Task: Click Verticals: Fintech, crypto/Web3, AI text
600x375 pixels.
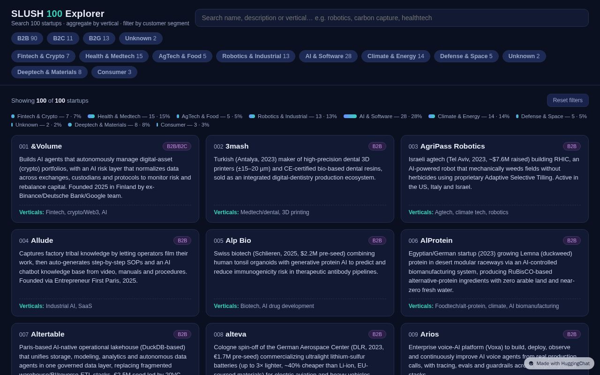Action: click(63, 212)
